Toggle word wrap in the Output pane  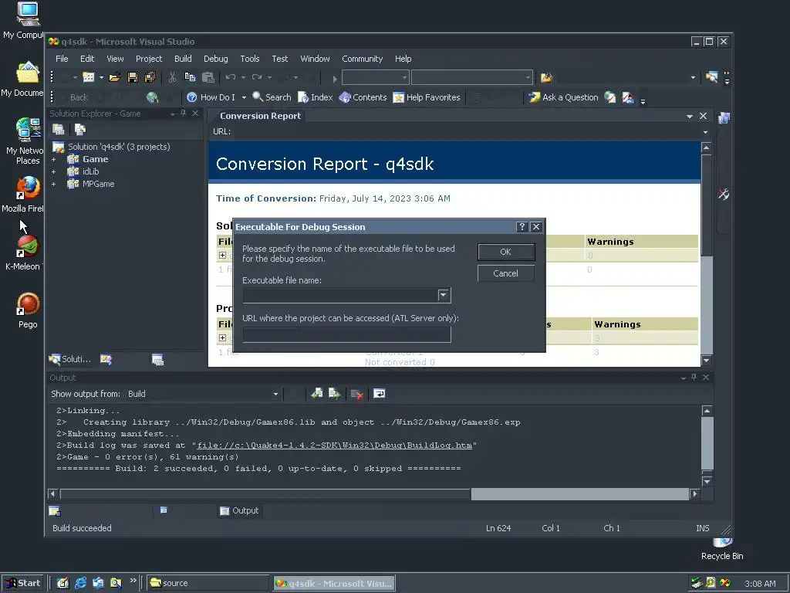point(380,393)
